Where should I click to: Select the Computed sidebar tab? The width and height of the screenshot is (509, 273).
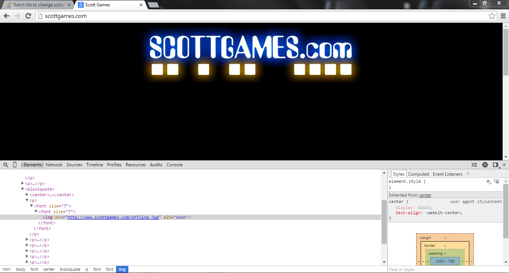click(x=418, y=174)
